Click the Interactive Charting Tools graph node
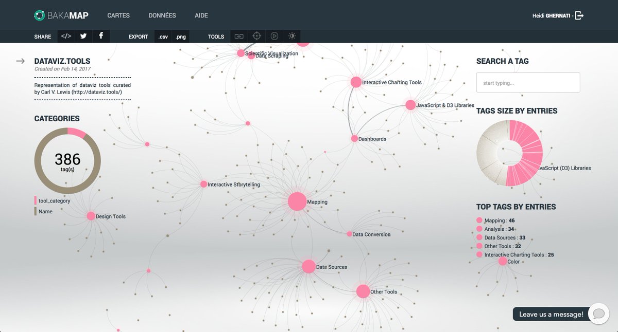618x332 pixels. coord(356,82)
